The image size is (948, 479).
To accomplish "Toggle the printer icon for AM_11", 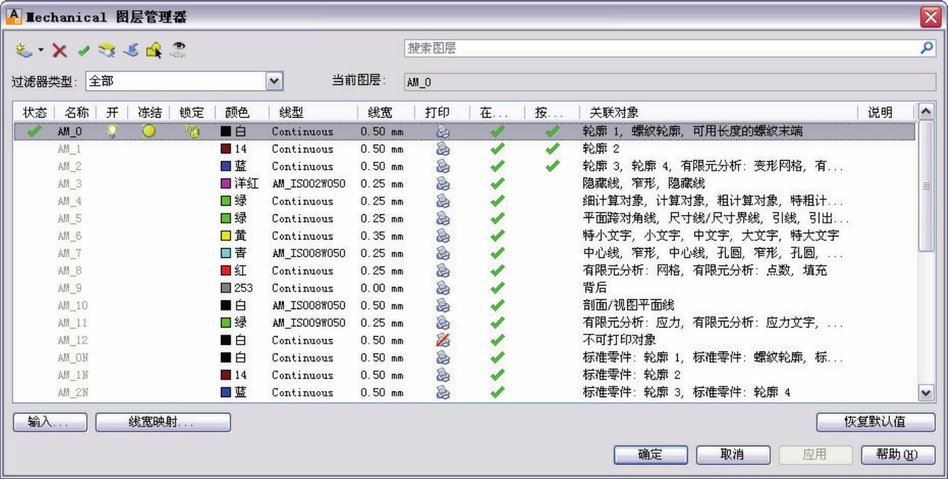I will click(443, 323).
